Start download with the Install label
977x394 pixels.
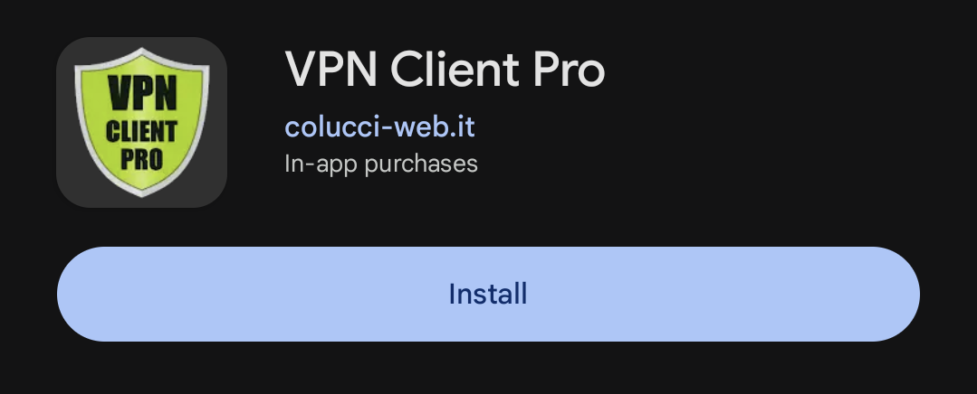click(488, 294)
